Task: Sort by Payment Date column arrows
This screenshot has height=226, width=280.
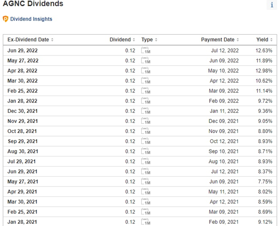Action: pyautogui.click(x=238, y=40)
